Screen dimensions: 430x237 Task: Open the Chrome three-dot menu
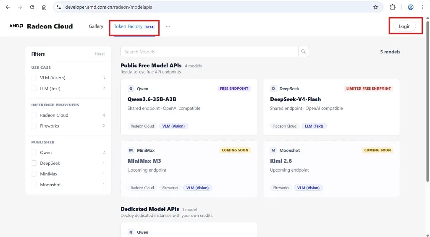coord(422,7)
